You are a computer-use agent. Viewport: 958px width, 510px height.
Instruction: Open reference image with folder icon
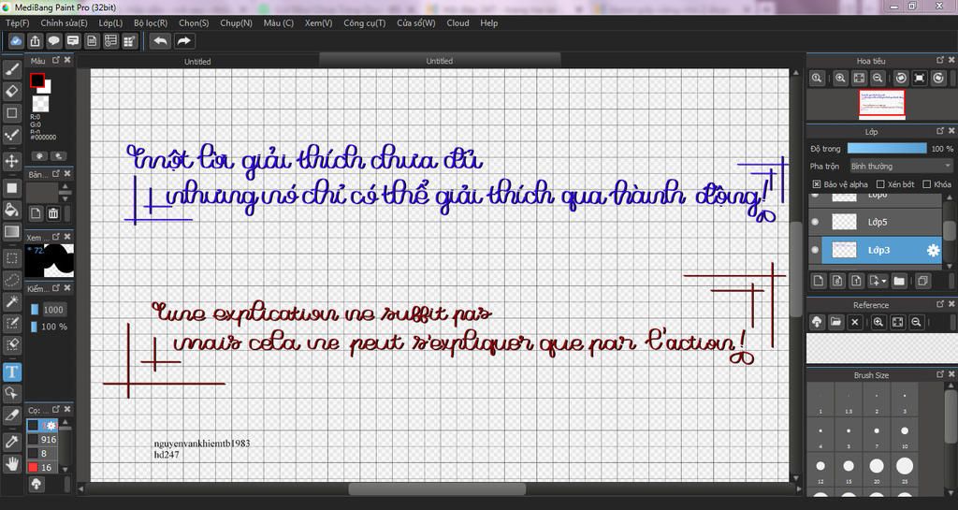click(x=835, y=323)
